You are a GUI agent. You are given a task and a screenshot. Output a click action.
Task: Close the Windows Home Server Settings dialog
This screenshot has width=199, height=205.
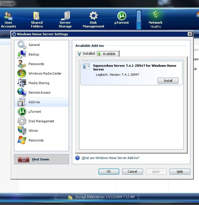pos(190,34)
